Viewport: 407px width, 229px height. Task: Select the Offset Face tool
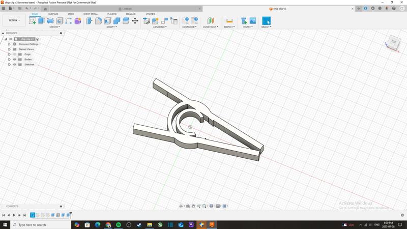[x=126, y=21]
